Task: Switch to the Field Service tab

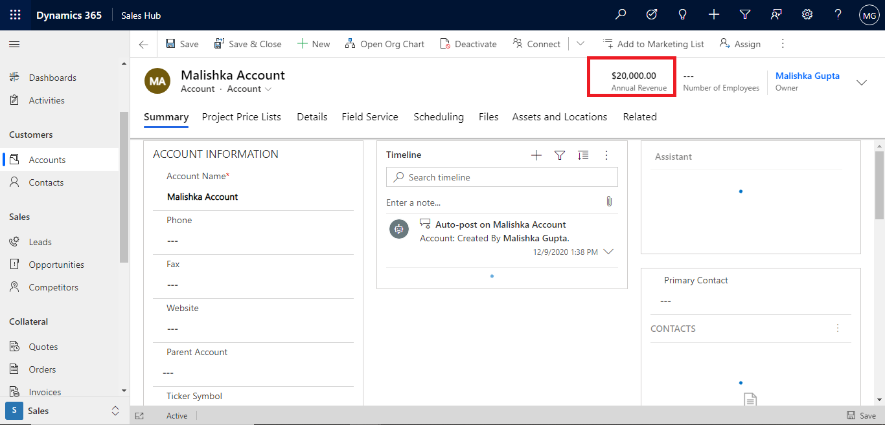Action: pos(369,116)
